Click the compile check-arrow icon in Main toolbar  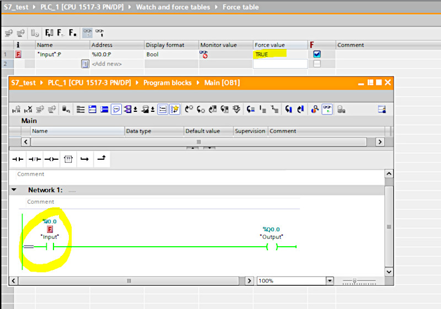tap(236, 109)
